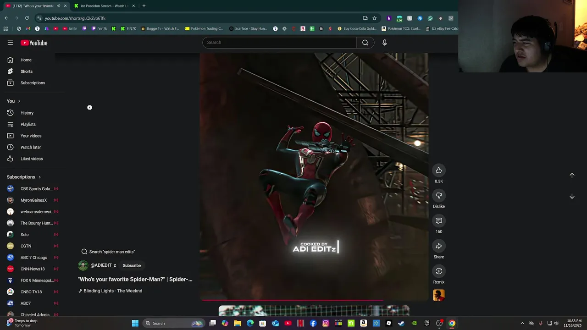Click the search magnifier button
587x330 pixels.
(x=365, y=43)
